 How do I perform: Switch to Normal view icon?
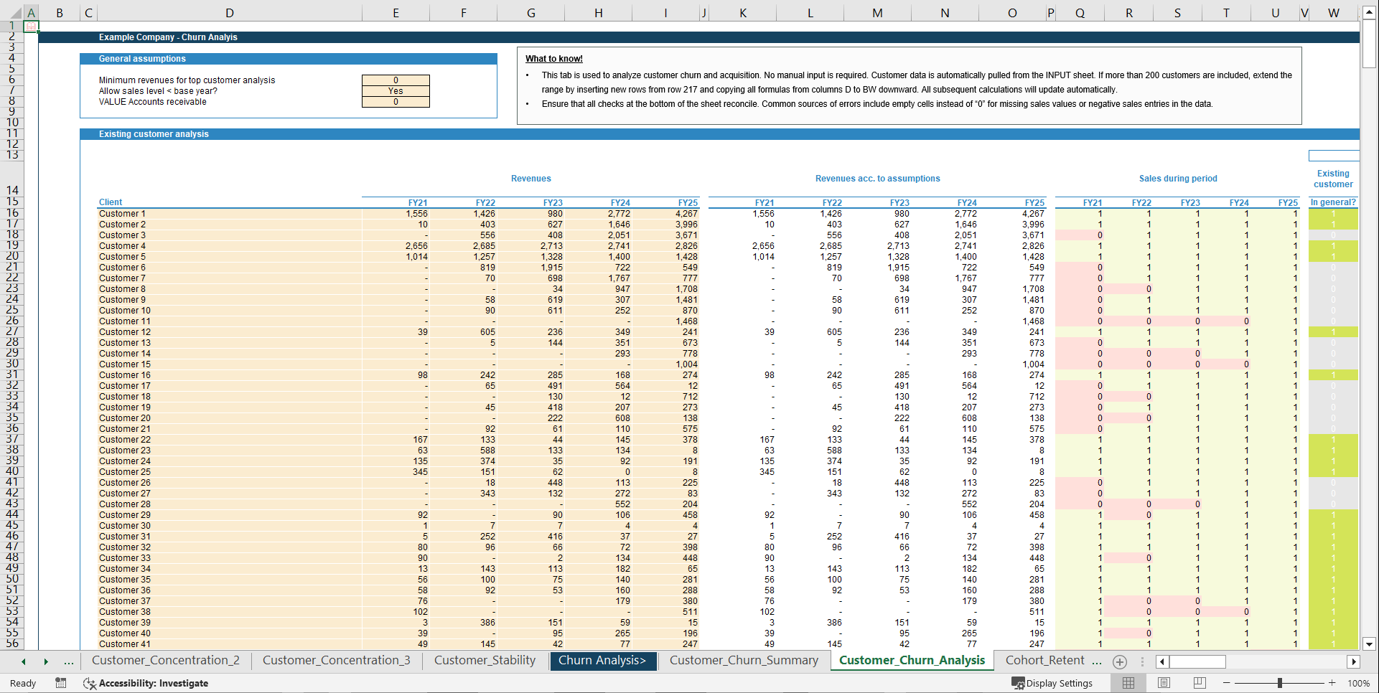(x=1128, y=683)
